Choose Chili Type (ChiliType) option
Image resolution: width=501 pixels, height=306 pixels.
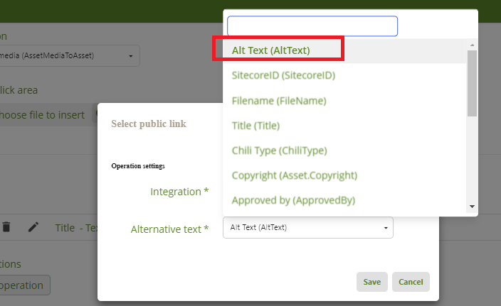click(x=279, y=151)
